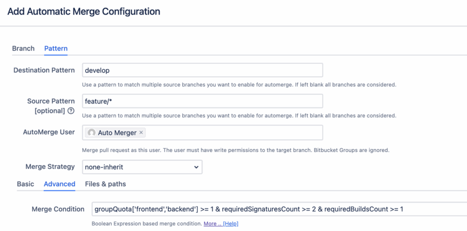Click the AutoMerge User label

pyautogui.click(x=49, y=132)
